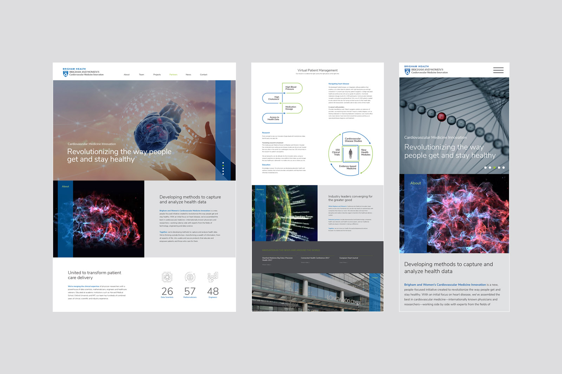562x374 pixels.
Task: Select the last desktop vertical slider dot
Action: (x=223, y=174)
